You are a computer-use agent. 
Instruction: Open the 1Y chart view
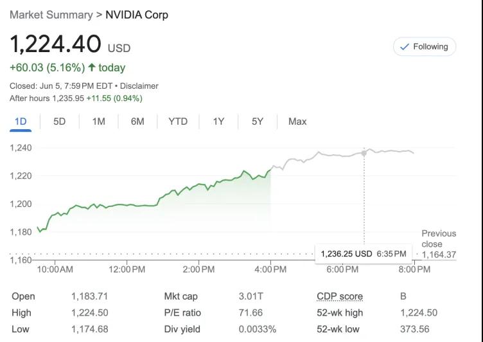pos(218,122)
